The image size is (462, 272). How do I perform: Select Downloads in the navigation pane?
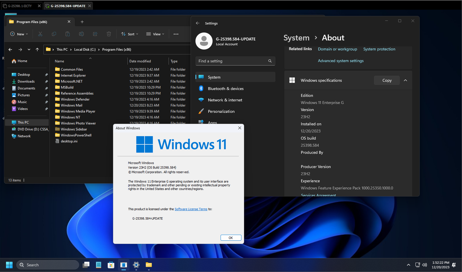click(x=26, y=81)
